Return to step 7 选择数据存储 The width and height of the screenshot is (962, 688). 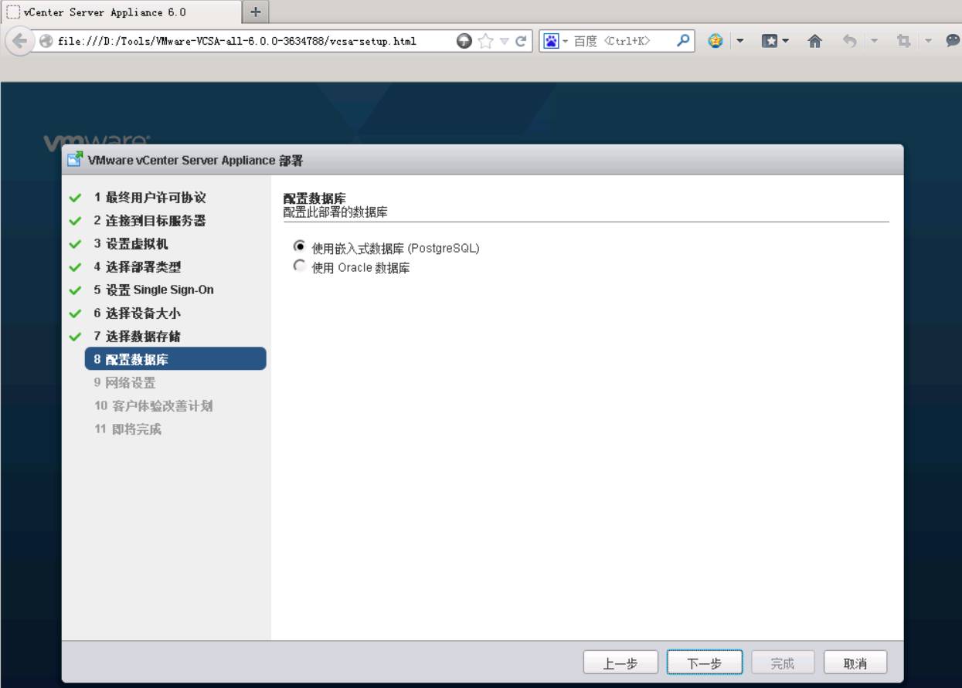pos(138,337)
